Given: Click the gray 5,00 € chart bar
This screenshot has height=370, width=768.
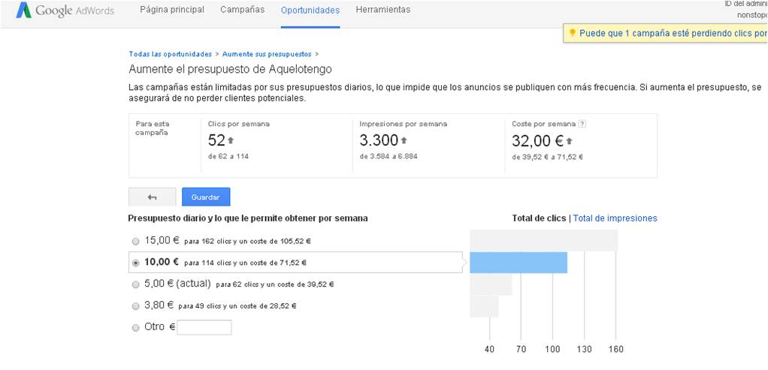Looking at the screenshot, I should (x=491, y=284).
